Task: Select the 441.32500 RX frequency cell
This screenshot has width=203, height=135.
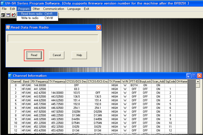Action: point(40,89)
